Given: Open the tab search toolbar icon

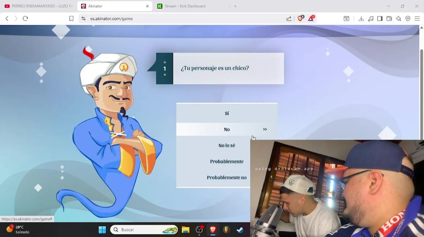Looking at the screenshot, I should coord(346,19).
